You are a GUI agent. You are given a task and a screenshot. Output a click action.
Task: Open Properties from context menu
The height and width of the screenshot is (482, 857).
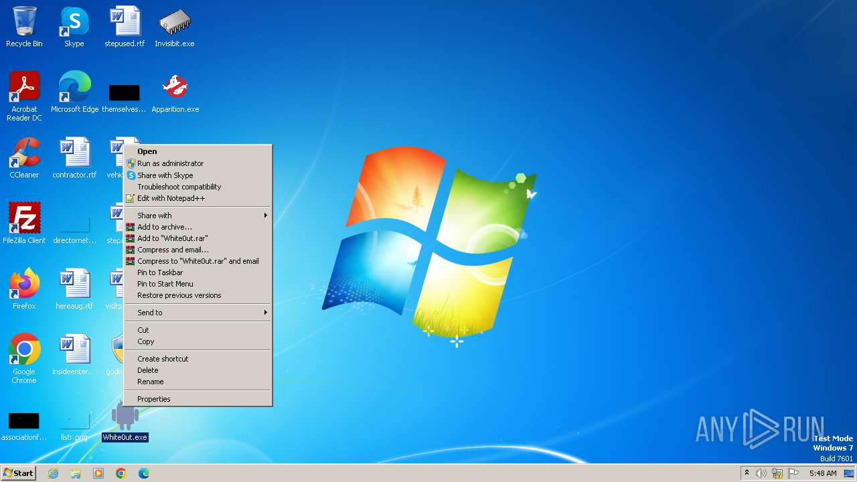(x=198, y=399)
